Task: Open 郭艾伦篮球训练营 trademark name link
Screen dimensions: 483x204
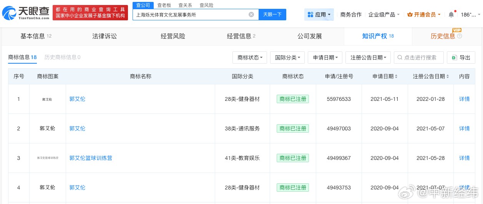Action: 91,158
